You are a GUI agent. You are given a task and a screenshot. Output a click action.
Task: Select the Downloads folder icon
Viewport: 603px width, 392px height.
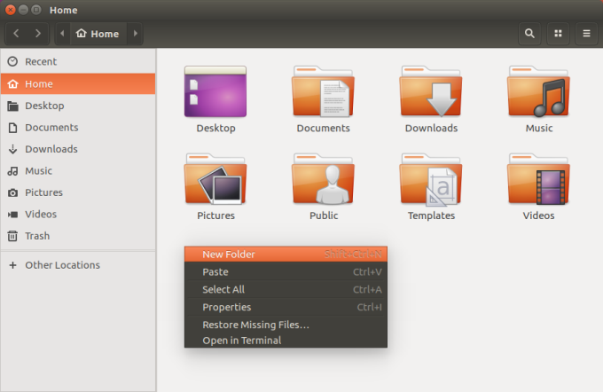[430, 92]
